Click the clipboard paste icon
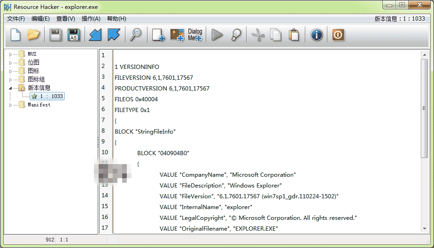The height and width of the screenshot is (248, 434). pos(294,35)
